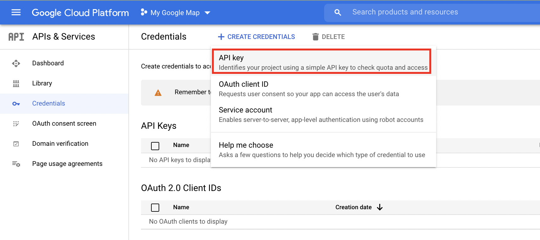
Task: Select Service account menu option
Action: pyautogui.click(x=322, y=114)
